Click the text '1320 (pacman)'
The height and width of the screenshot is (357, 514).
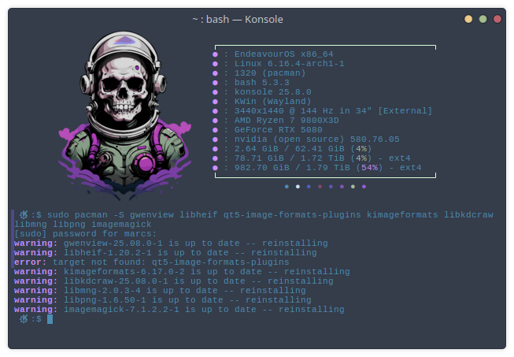pyautogui.click(x=270, y=73)
